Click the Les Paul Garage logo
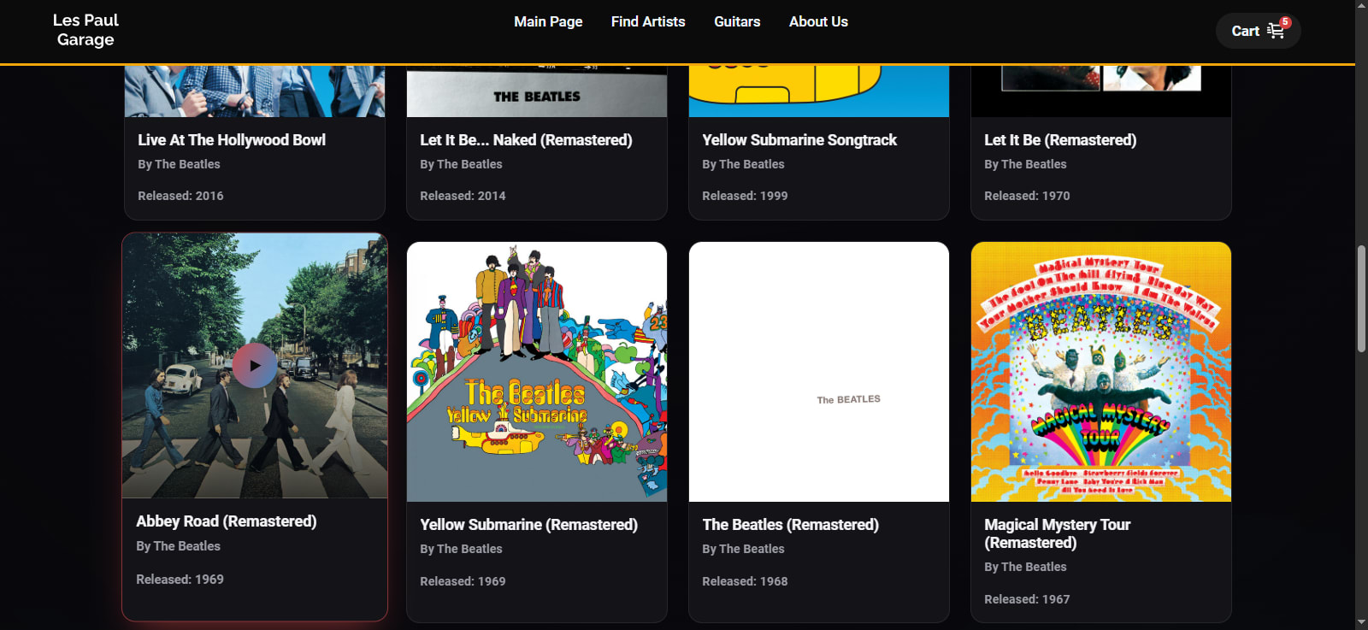Image resolution: width=1368 pixels, height=630 pixels. pos(85,30)
